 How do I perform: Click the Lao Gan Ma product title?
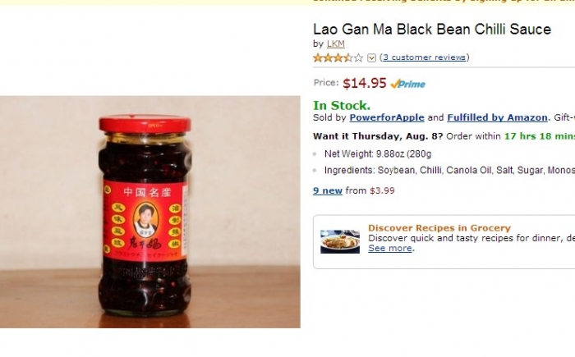pyautogui.click(x=432, y=30)
